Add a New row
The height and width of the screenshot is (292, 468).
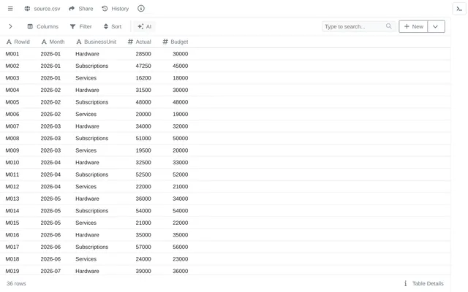(x=413, y=26)
